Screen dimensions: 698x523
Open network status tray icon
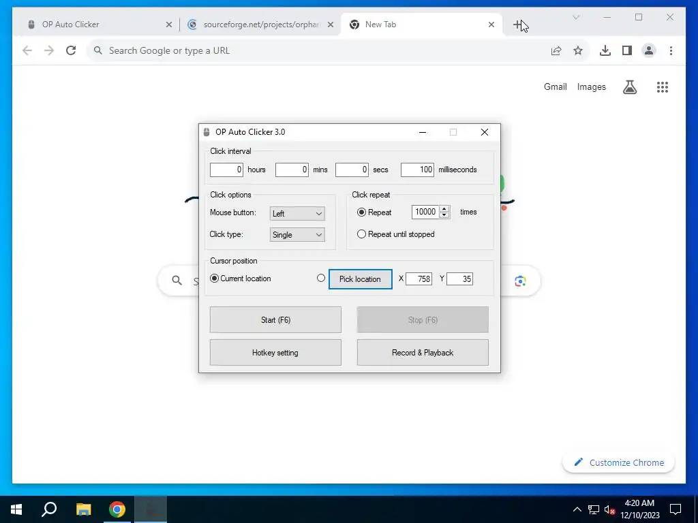[594, 509]
